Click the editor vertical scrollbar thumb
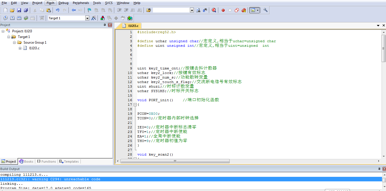The image size is (386, 191). coord(384,48)
